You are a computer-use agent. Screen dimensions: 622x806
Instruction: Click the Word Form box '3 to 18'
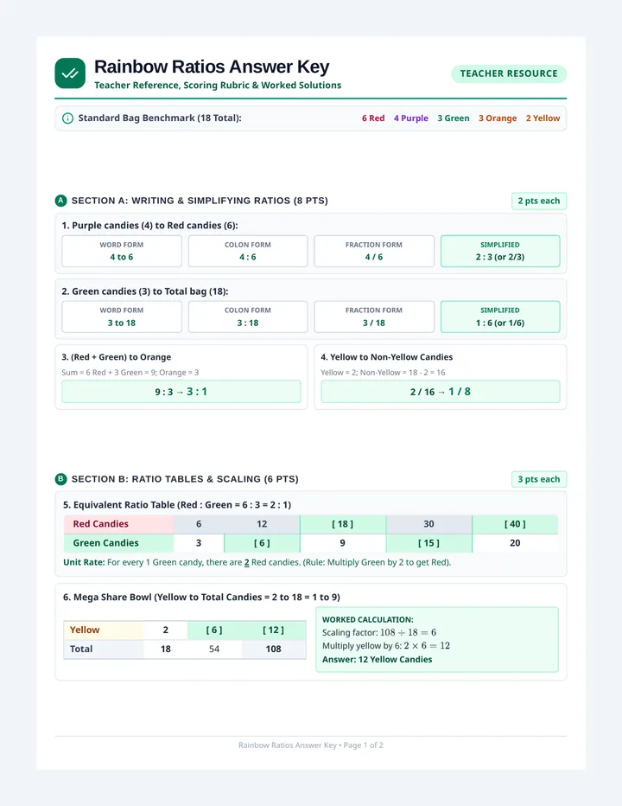point(122,317)
